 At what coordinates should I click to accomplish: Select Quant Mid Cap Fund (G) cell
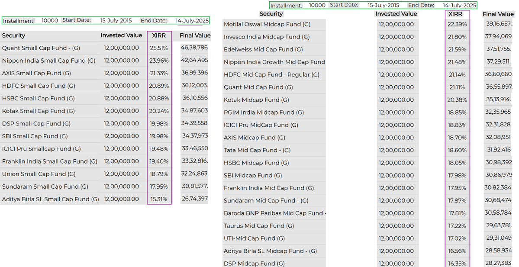pyautogui.click(x=258, y=87)
